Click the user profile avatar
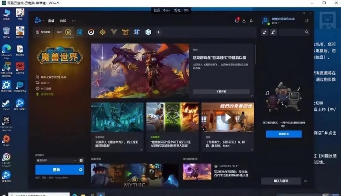This screenshot has width=341, height=196. coord(265,21)
